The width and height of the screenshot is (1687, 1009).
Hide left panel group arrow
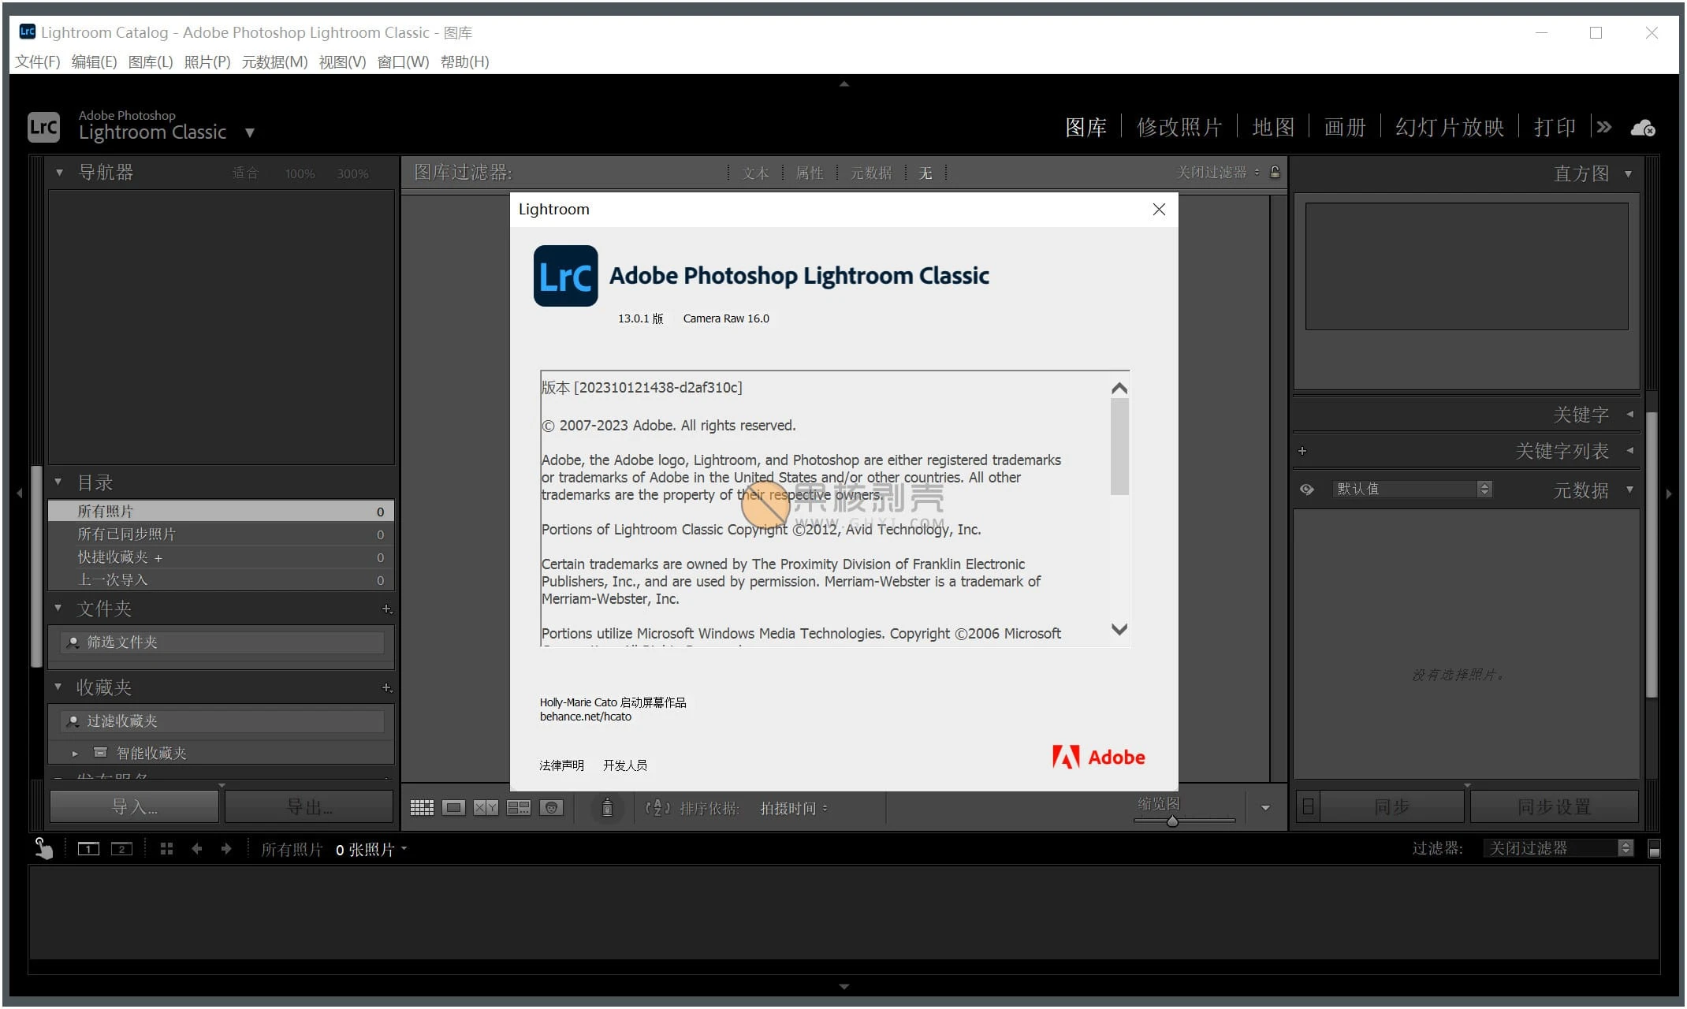tap(20, 493)
